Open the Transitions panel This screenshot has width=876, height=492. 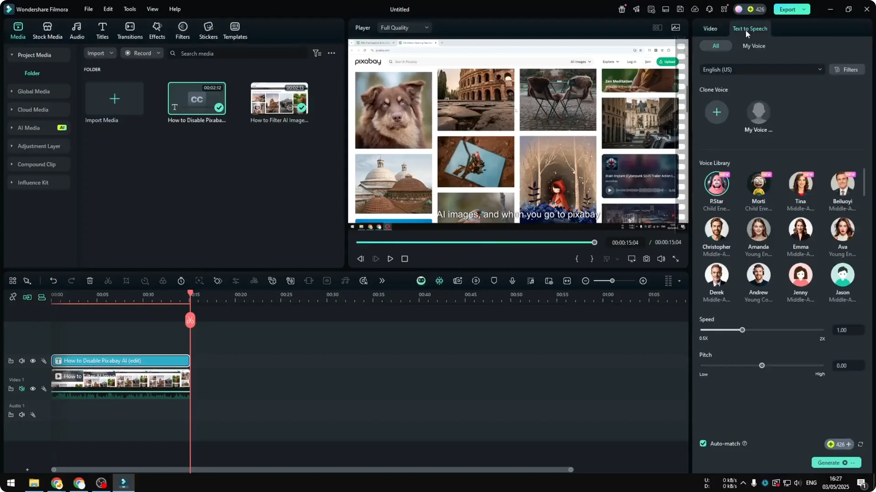point(130,30)
